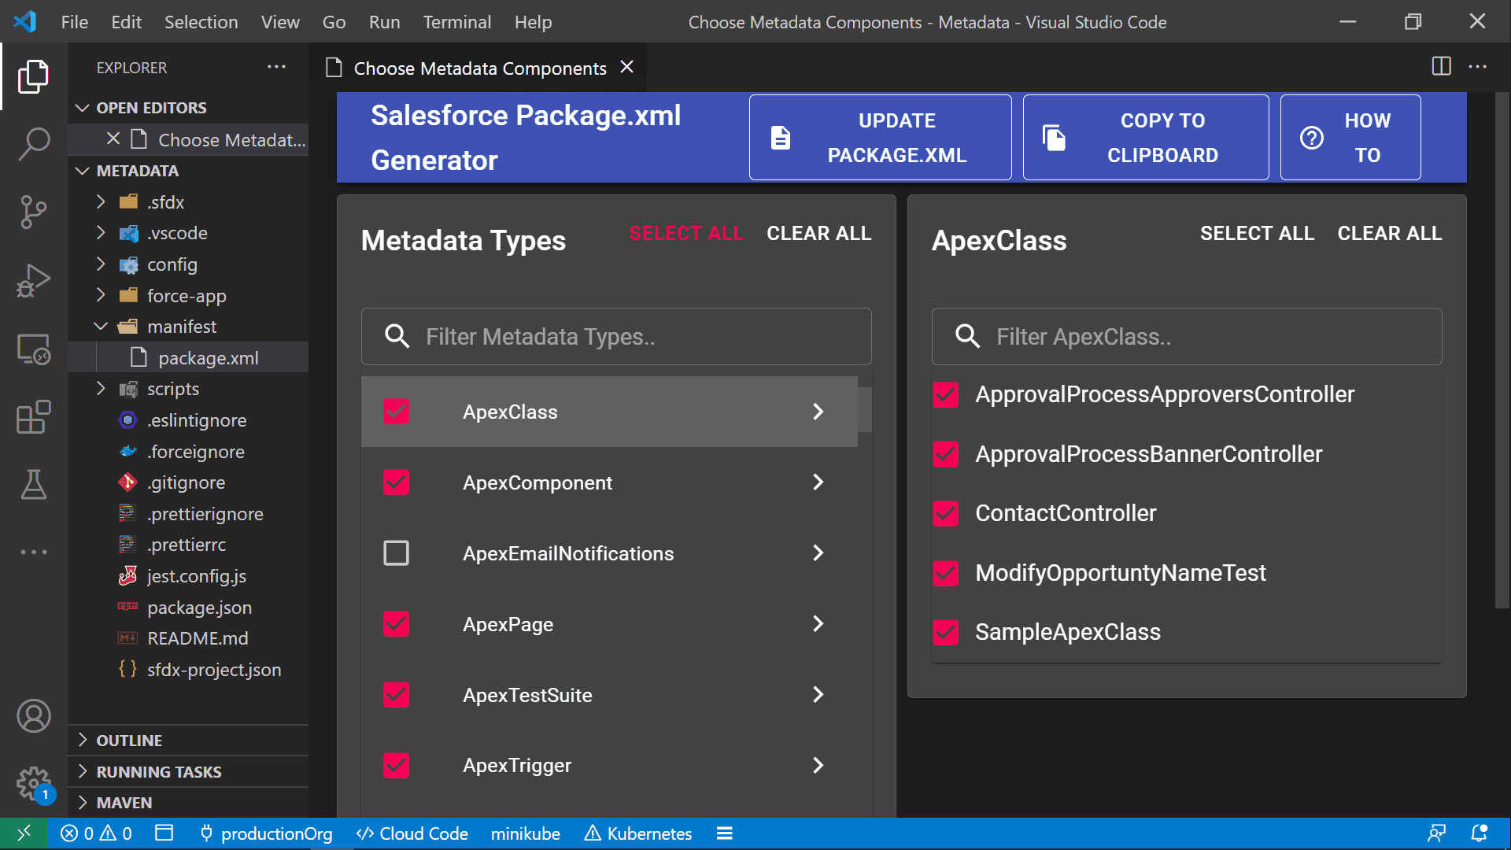Open Explorer views and more actions menu
Screen dimensions: 1511x850
tap(276, 68)
